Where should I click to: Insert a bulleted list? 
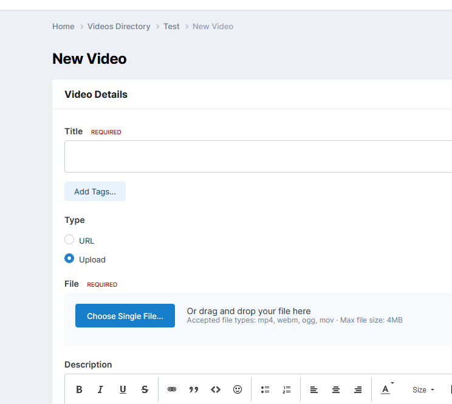point(265,389)
